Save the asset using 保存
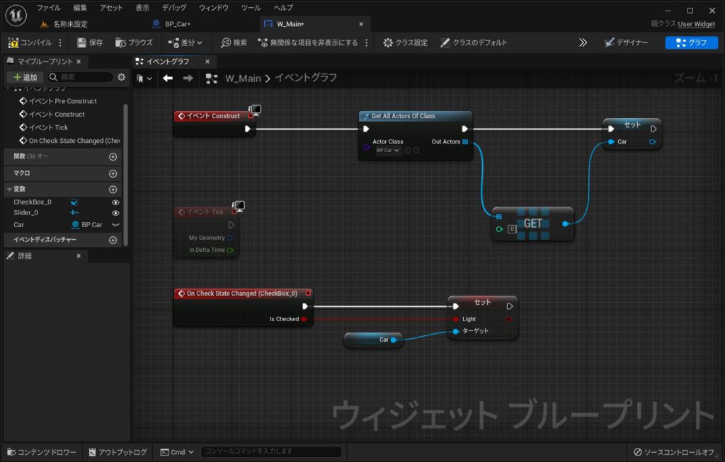 90,42
